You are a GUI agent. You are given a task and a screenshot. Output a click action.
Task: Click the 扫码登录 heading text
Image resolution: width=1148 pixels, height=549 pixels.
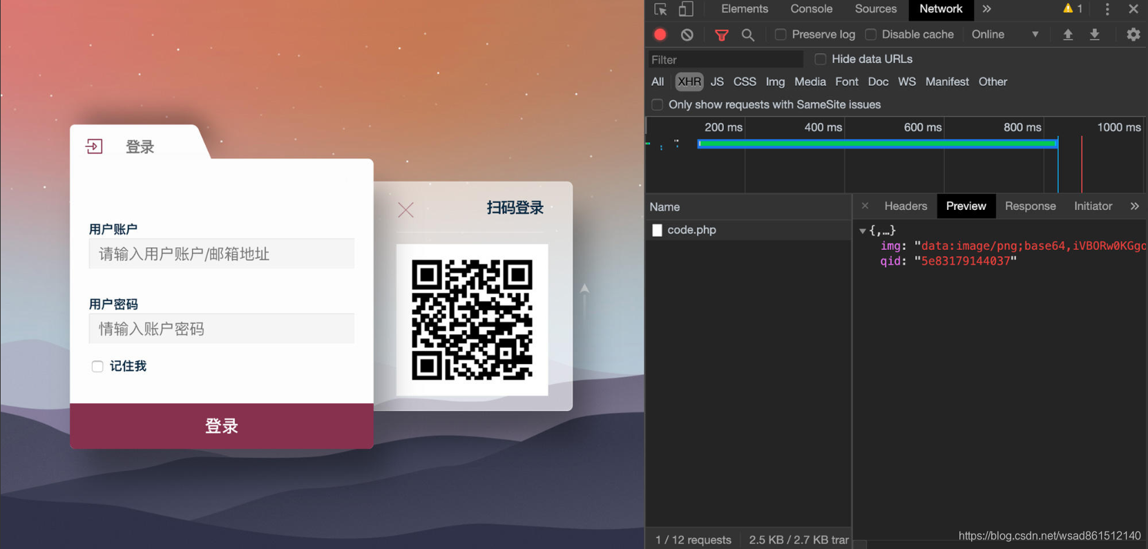[x=515, y=208]
